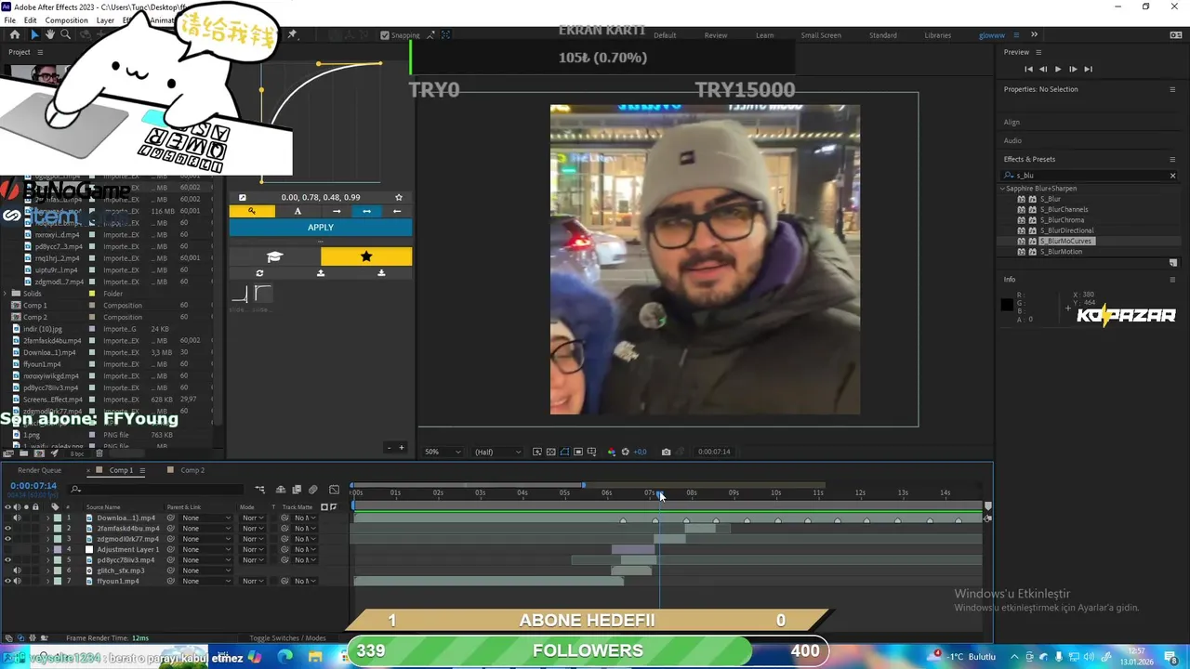Viewport: 1190px width, 669px height.
Task: Click the Flow keyframe mode key icon
Action: (x=252, y=211)
